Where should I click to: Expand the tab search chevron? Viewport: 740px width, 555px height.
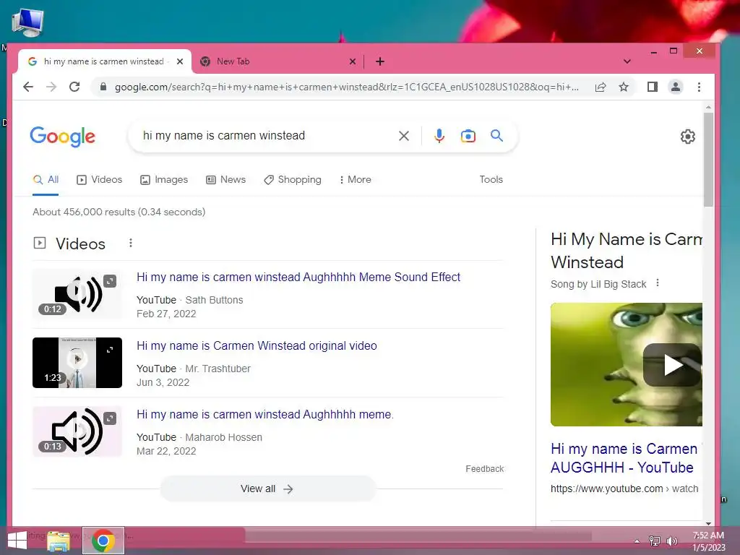point(627,61)
